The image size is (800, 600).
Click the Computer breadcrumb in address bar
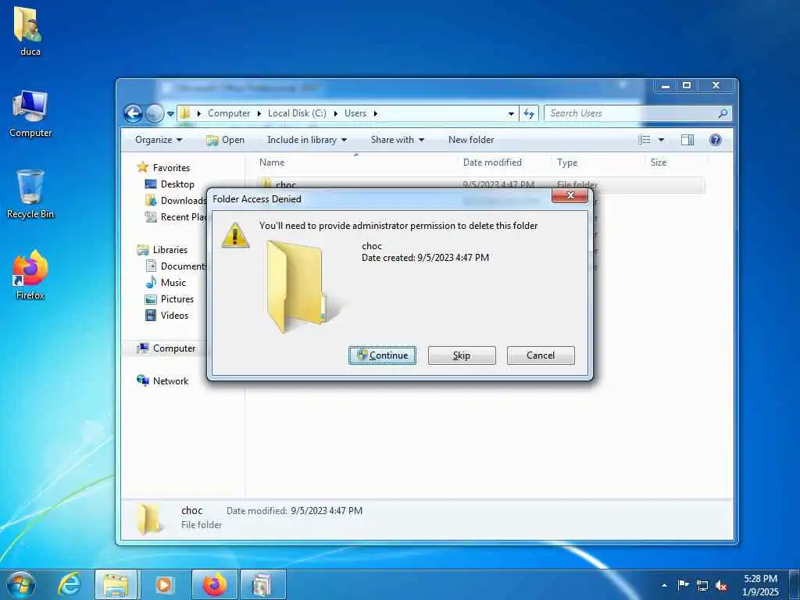229,113
